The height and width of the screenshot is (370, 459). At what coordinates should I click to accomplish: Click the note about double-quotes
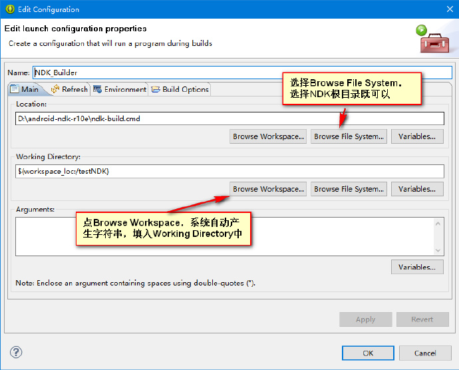pyautogui.click(x=136, y=283)
